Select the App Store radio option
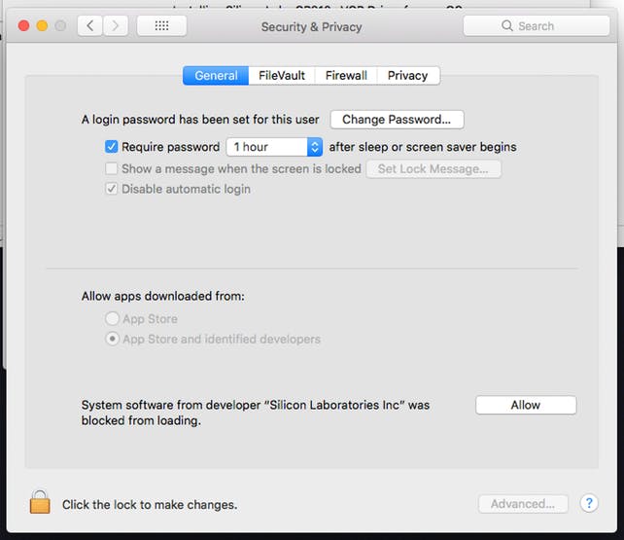This screenshot has width=624, height=540. pyautogui.click(x=113, y=319)
